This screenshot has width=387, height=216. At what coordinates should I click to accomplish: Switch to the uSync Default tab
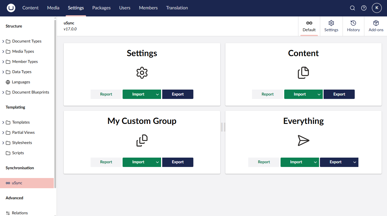[x=309, y=26]
